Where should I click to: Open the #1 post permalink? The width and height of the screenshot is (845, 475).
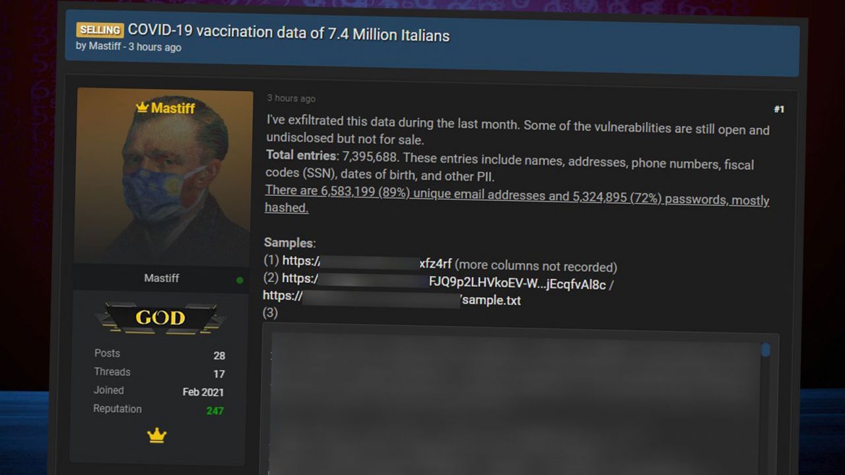click(x=779, y=110)
